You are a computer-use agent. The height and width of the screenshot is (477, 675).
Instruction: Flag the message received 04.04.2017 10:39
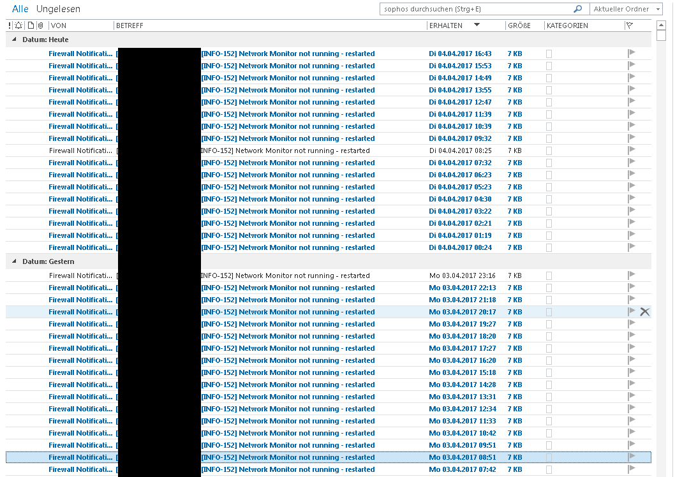[632, 126]
